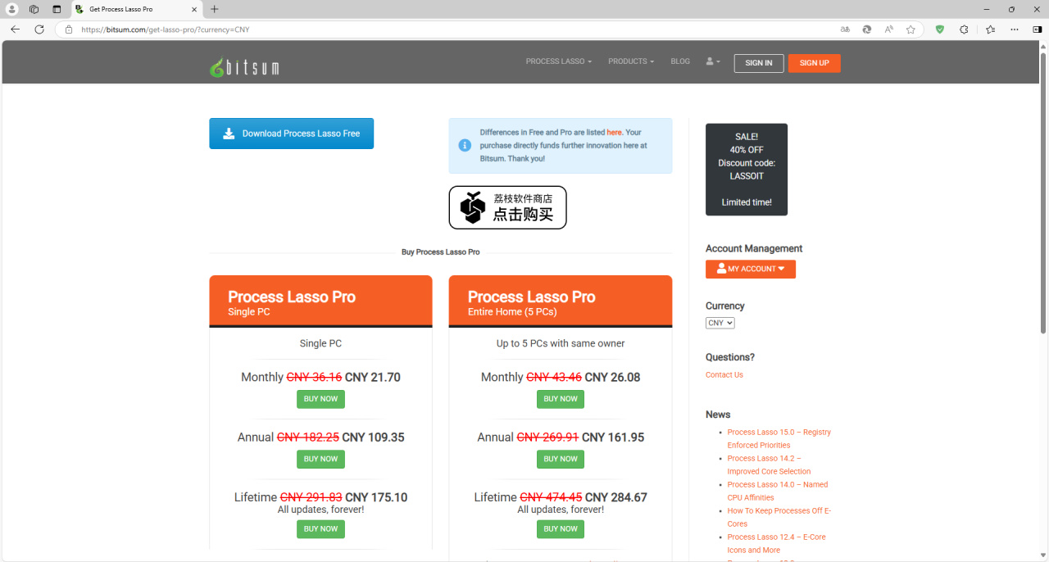Click 'Up to 5 PCs with same owner'
The height and width of the screenshot is (562, 1049).
point(561,343)
